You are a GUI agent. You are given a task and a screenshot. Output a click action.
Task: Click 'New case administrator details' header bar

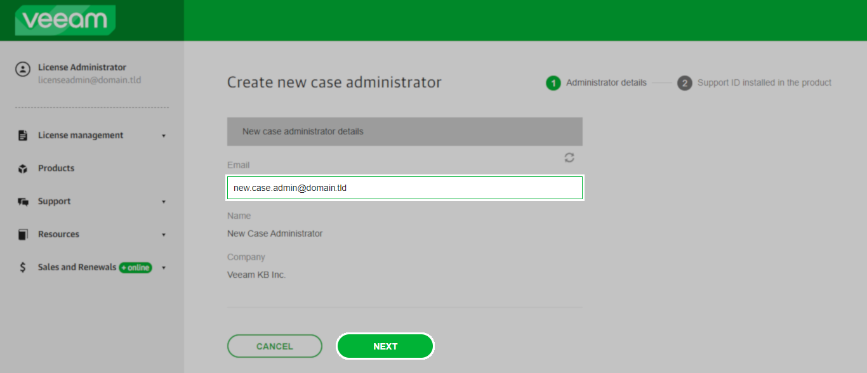click(x=405, y=131)
